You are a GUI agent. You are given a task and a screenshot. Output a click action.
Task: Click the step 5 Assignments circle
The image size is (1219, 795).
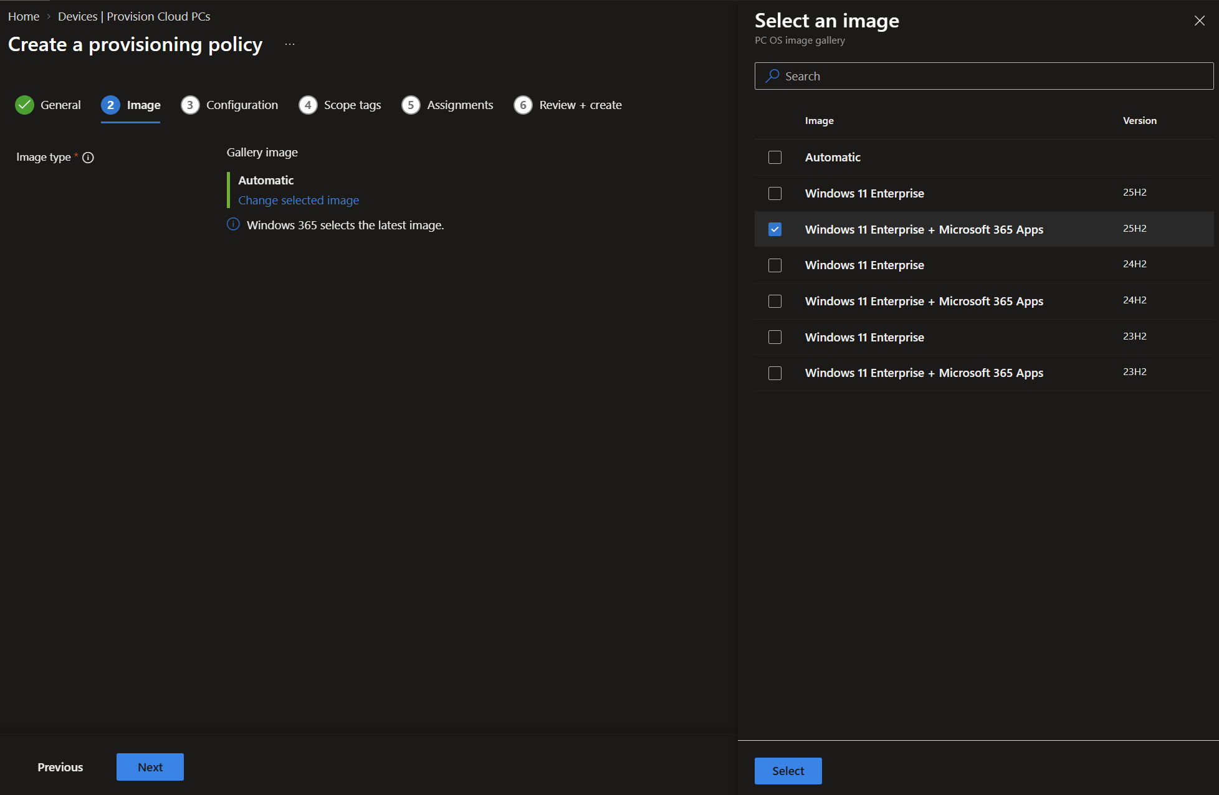(x=411, y=105)
